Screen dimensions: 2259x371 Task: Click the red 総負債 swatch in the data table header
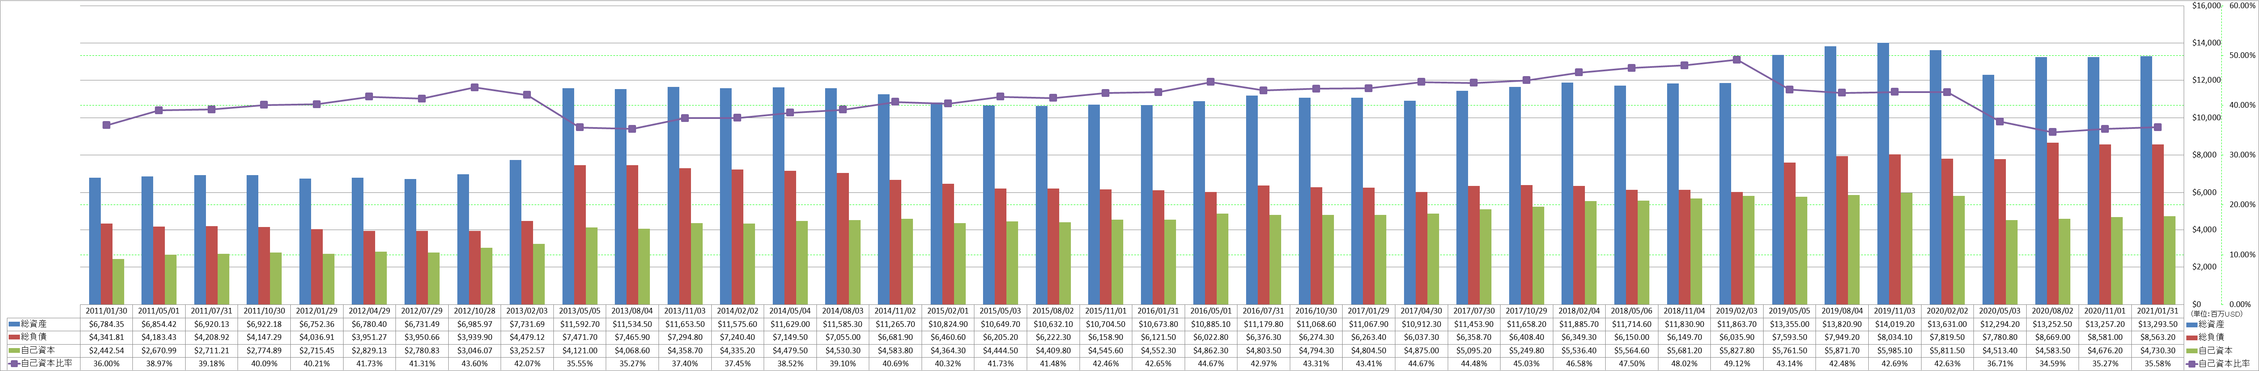click(14, 337)
